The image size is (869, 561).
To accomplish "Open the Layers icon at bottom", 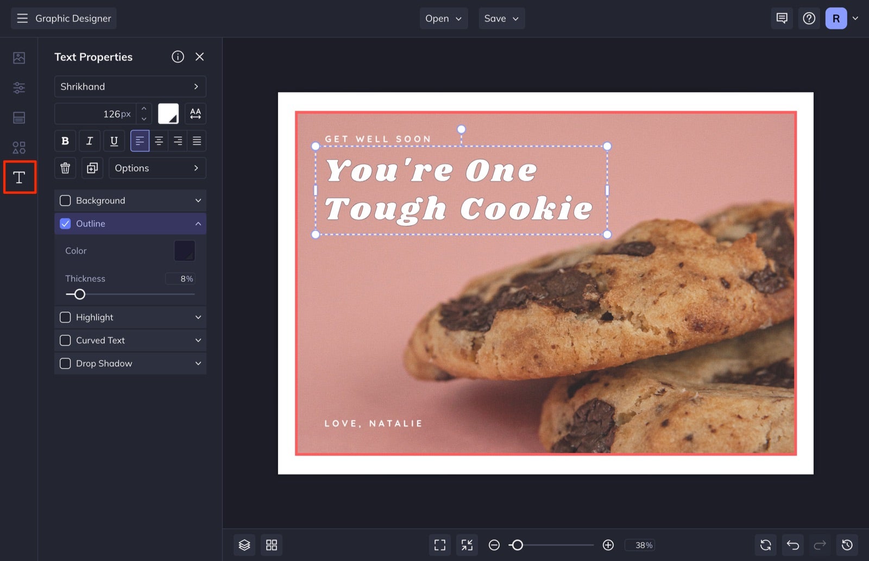I will coord(244,545).
